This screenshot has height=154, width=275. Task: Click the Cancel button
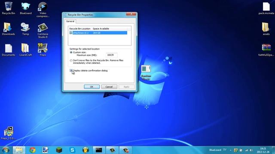(109, 87)
